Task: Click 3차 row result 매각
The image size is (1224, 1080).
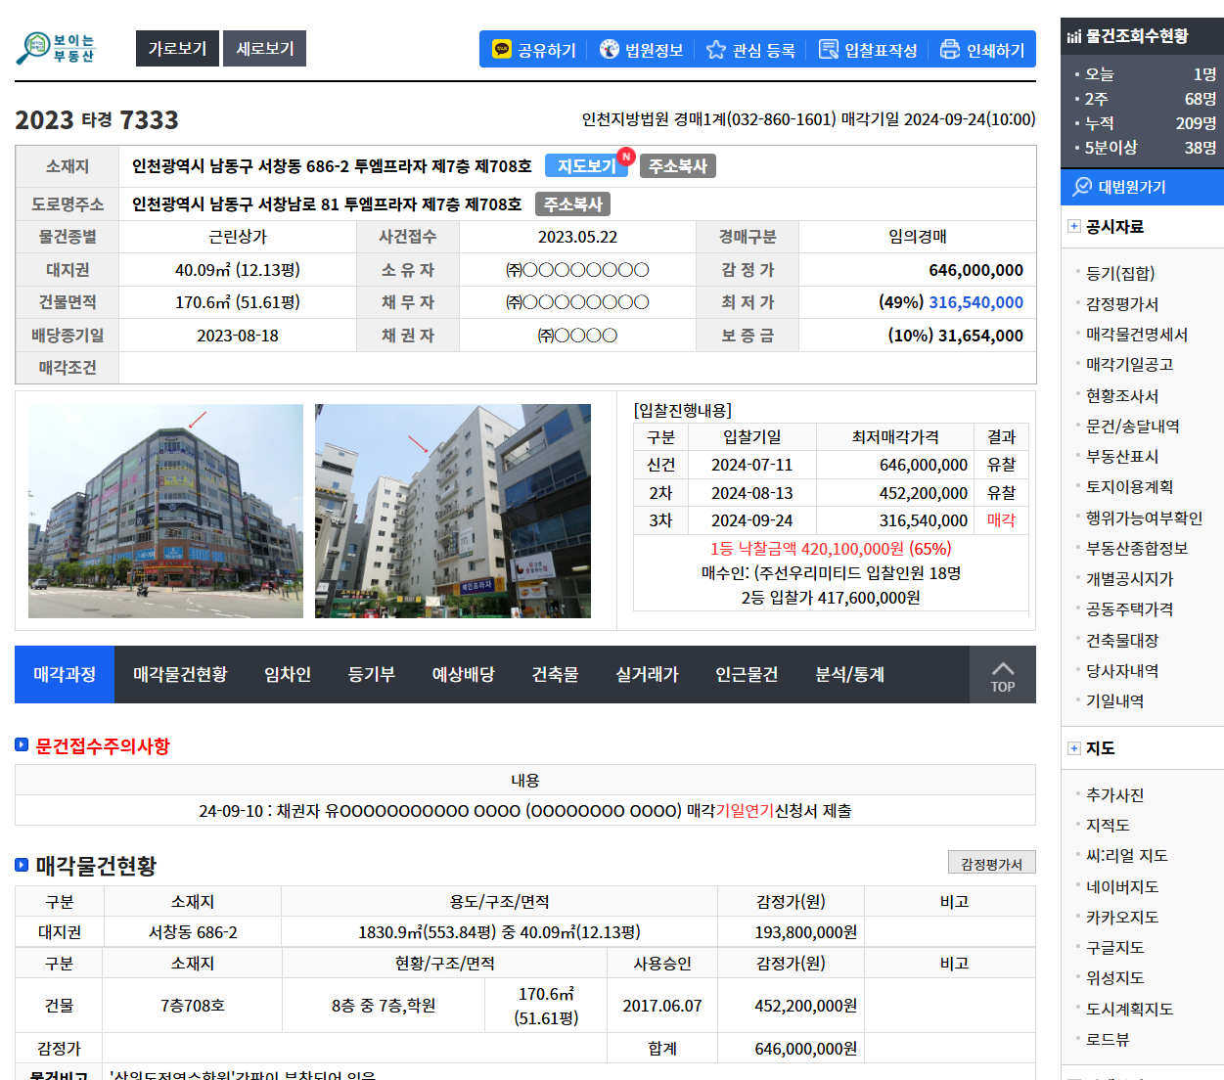Action: [1001, 520]
